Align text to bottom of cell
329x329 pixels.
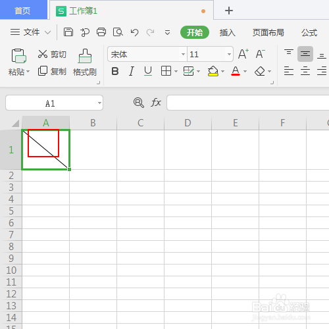coord(322,56)
